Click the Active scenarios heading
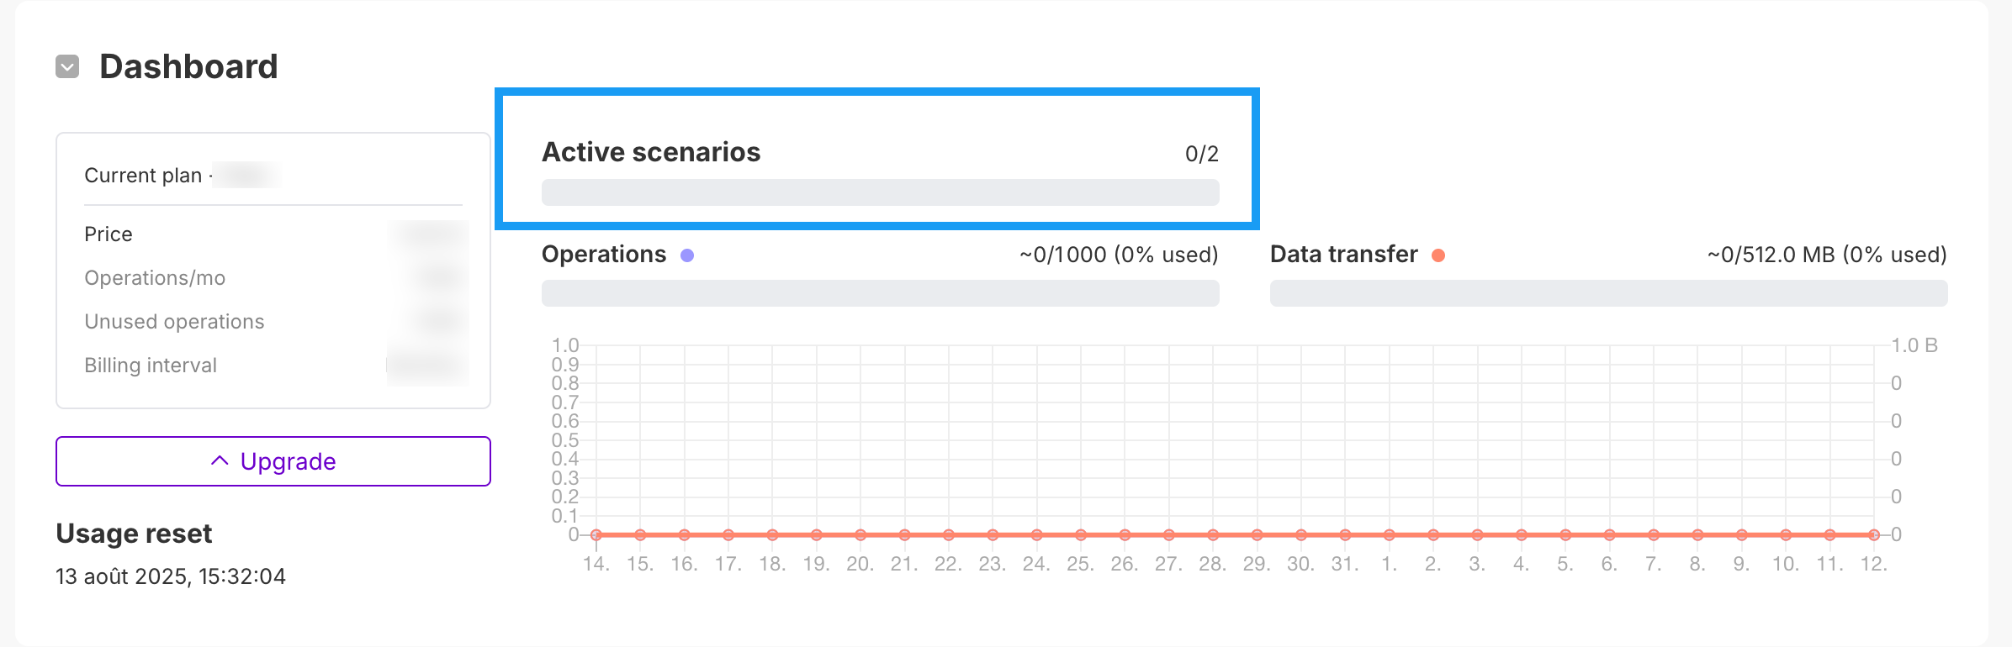 click(651, 152)
